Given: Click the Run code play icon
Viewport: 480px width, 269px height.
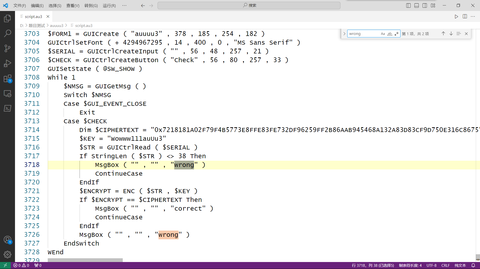Looking at the screenshot, I should pyautogui.click(x=456, y=16).
